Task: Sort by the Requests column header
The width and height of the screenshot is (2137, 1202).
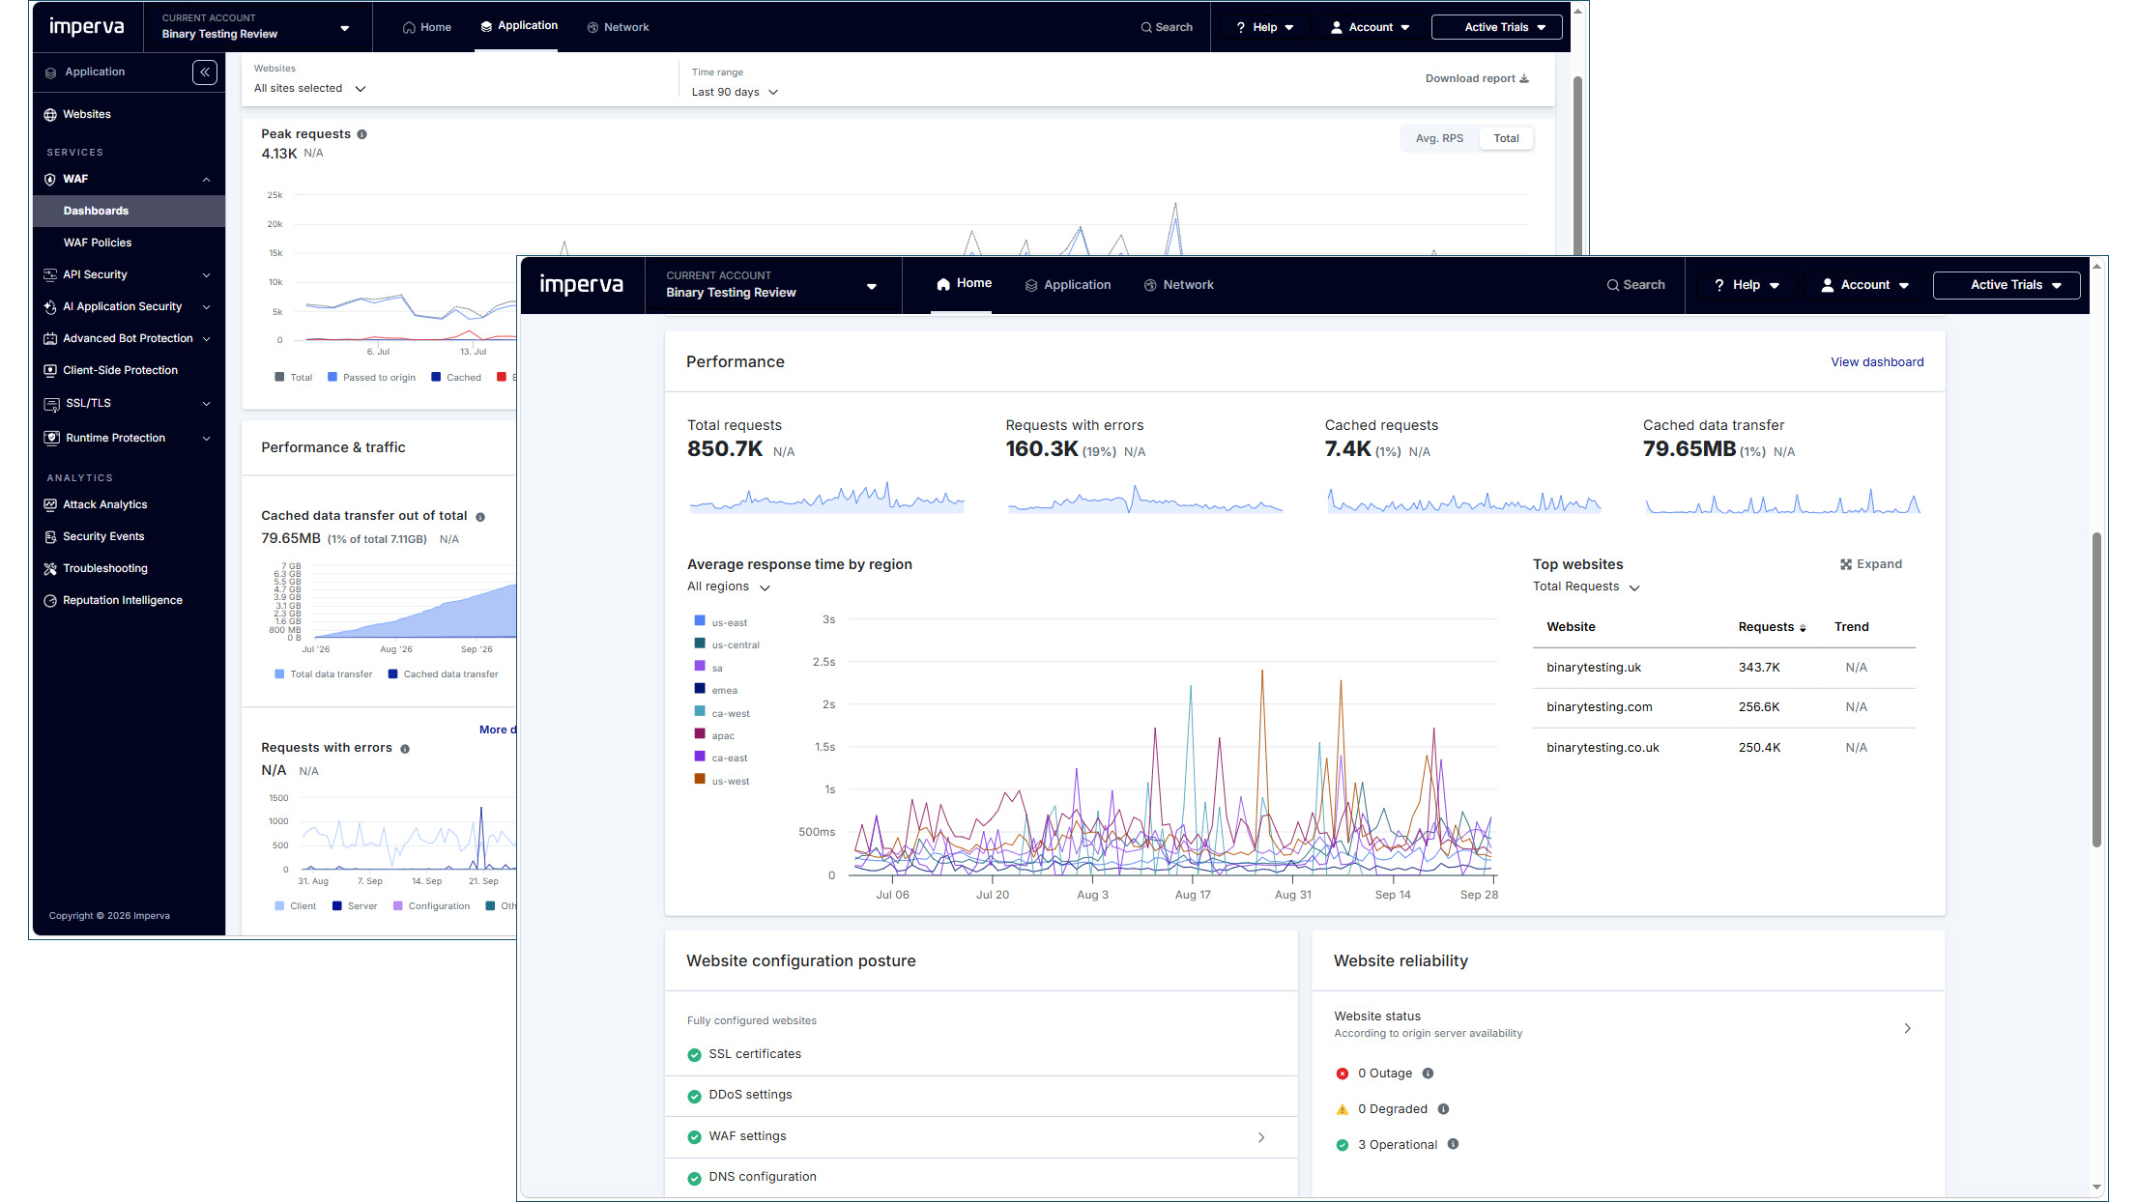Action: 1772,627
